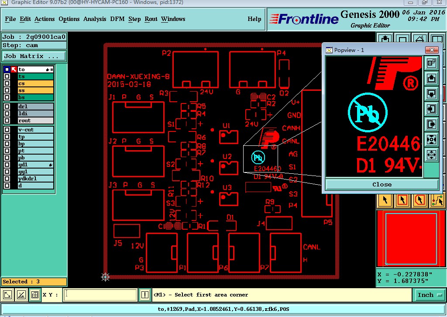Click the exclamation mark message icon
This screenshot has width=447, height=317.
[x=145, y=295]
